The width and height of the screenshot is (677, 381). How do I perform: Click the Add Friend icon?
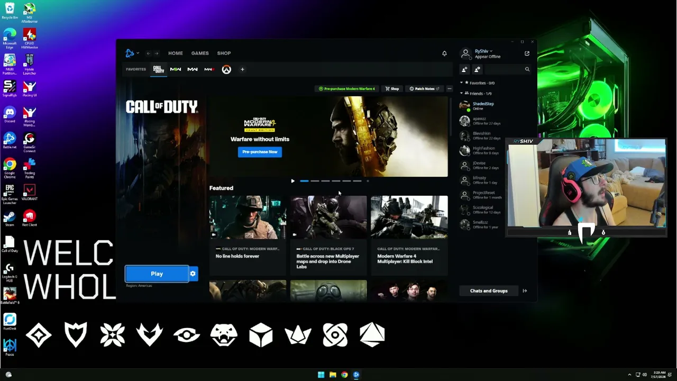pos(464,69)
